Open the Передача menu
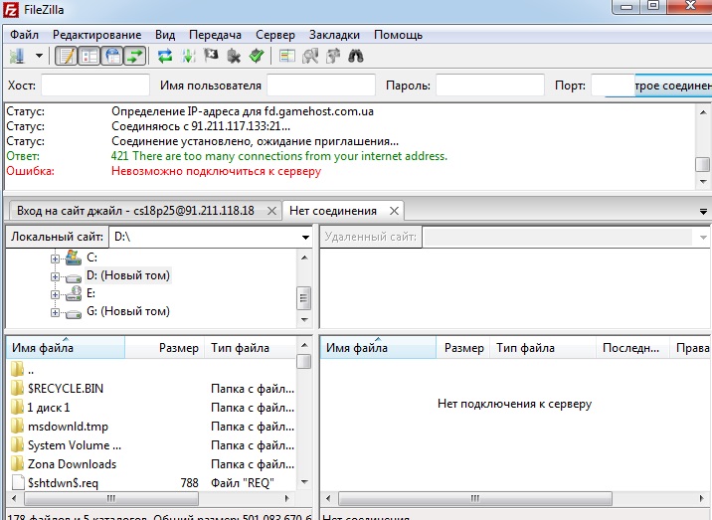The height and width of the screenshot is (520, 712). click(x=215, y=35)
